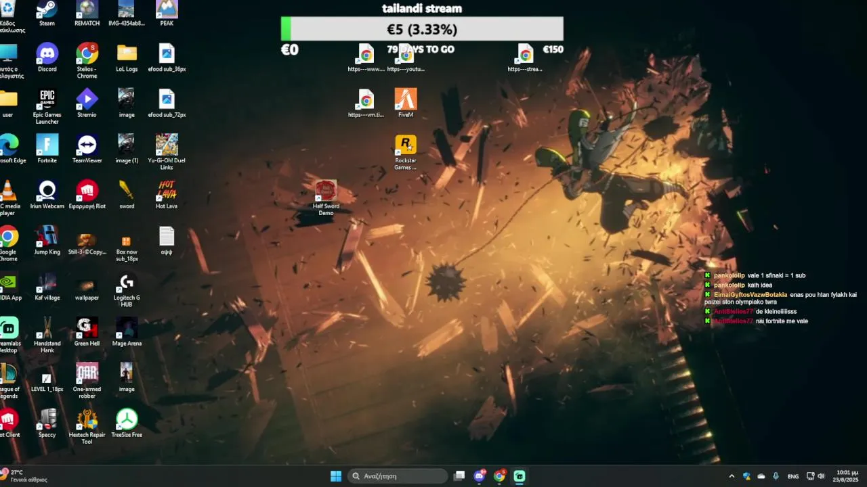867x487 pixels.
Task: Open the https---youtu Chrome shortcut
Action: 406,57
